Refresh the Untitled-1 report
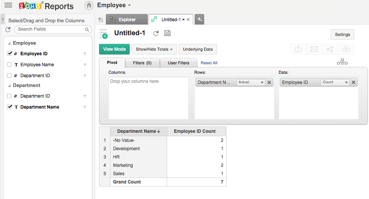 [x=156, y=33]
